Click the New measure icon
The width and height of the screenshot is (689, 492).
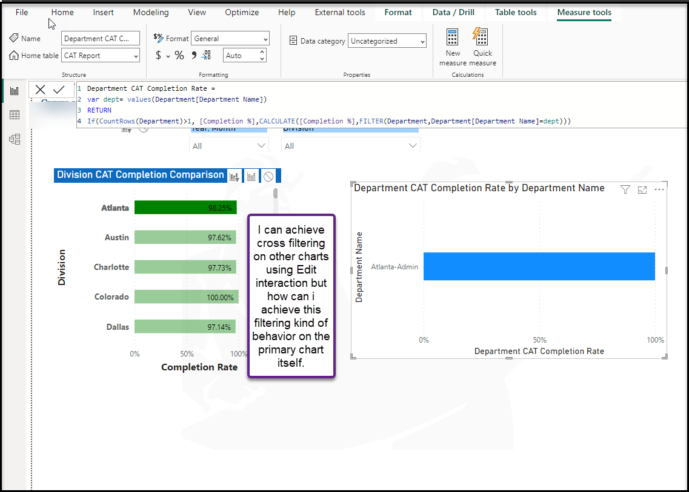point(452,38)
